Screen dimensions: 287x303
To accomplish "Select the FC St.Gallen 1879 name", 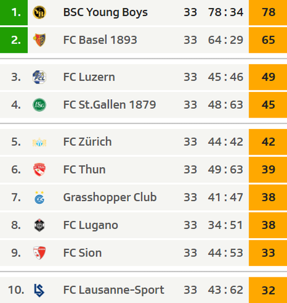I will point(109,105).
